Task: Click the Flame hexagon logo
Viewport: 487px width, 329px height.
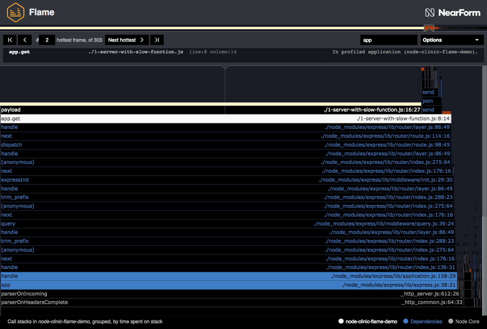Action: (x=16, y=12)
